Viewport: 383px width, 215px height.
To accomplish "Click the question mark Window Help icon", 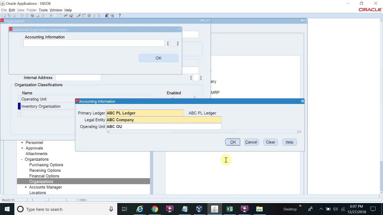I will pos(119,16).
